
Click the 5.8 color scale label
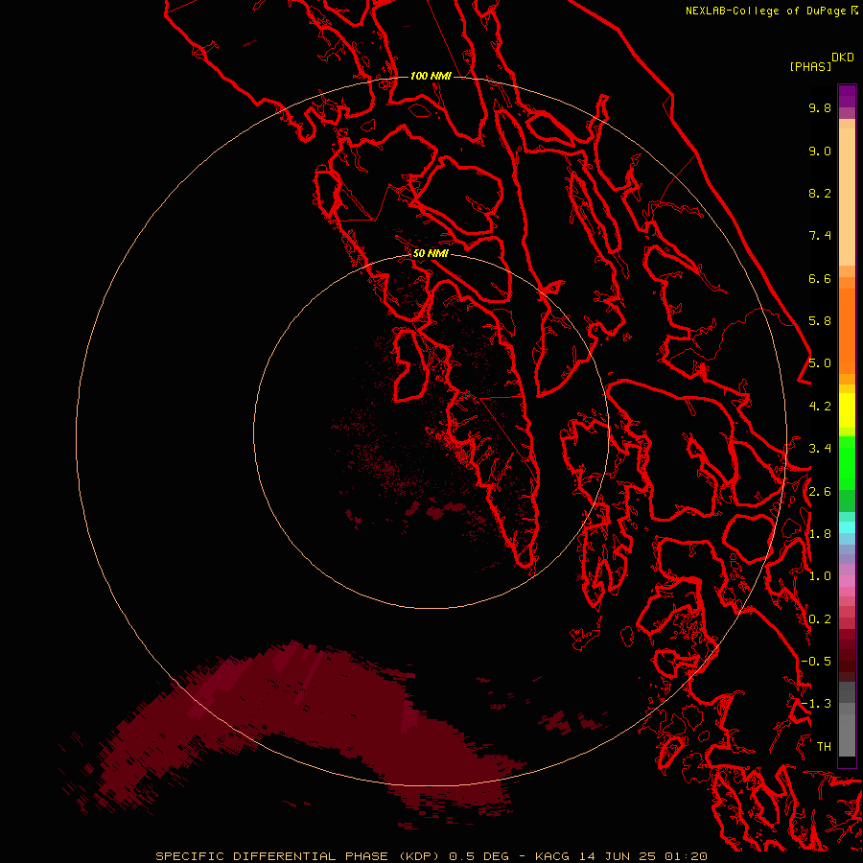tap(820, 321)
